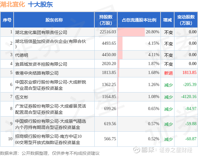
Task: Click the 占总流通股本比例 column header
Action: tap(139, 20)
